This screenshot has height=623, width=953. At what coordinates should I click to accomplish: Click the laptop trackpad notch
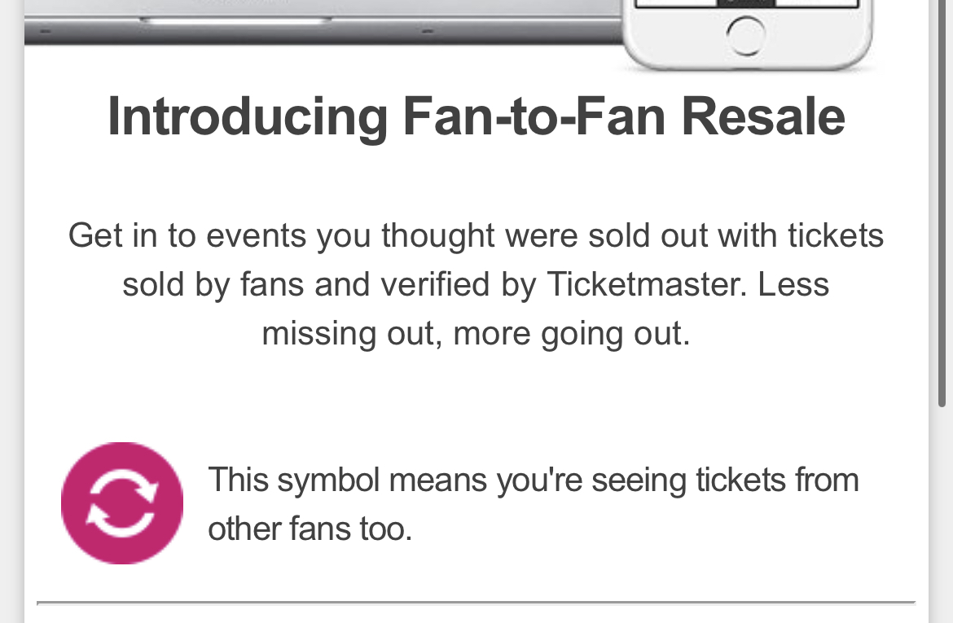236,20
